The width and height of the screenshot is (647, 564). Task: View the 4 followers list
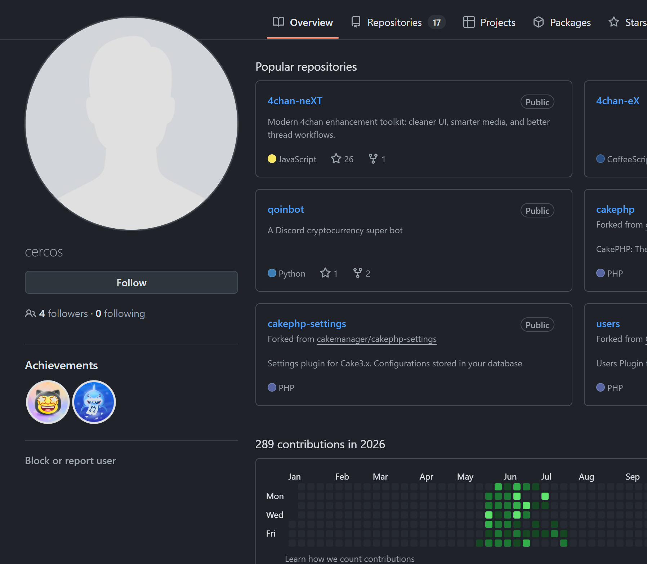tap(63, 313)
